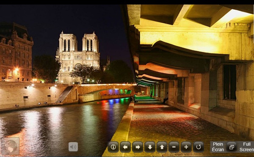Pan the panorama left with arrow button

pos(125,147)
